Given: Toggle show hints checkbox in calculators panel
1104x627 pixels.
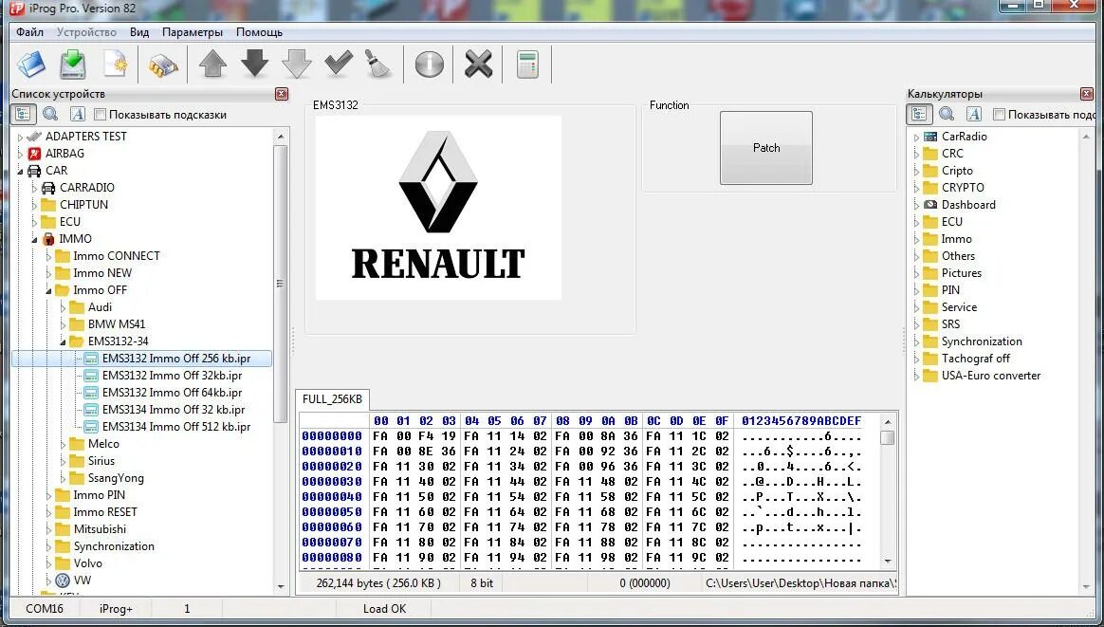Looking at the screenshot, I should [999, 114].
